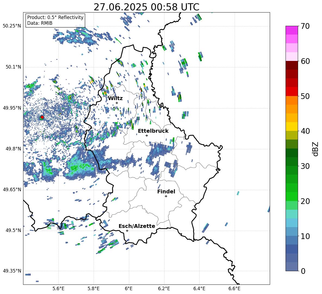Click the 49.8°N latitude label
This screenshot has height=294, width=322.
pyautogui.click(x=13, y=149)
